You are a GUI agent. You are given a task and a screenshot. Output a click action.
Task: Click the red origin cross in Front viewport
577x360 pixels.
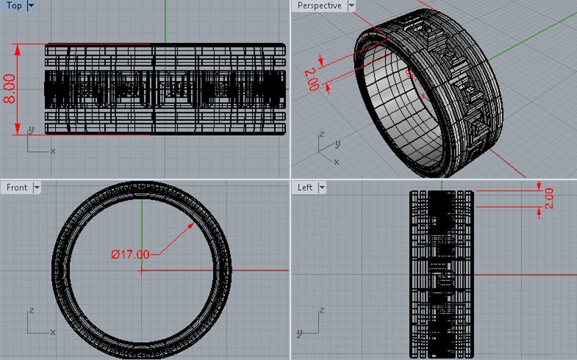click(x=141, y=270)
